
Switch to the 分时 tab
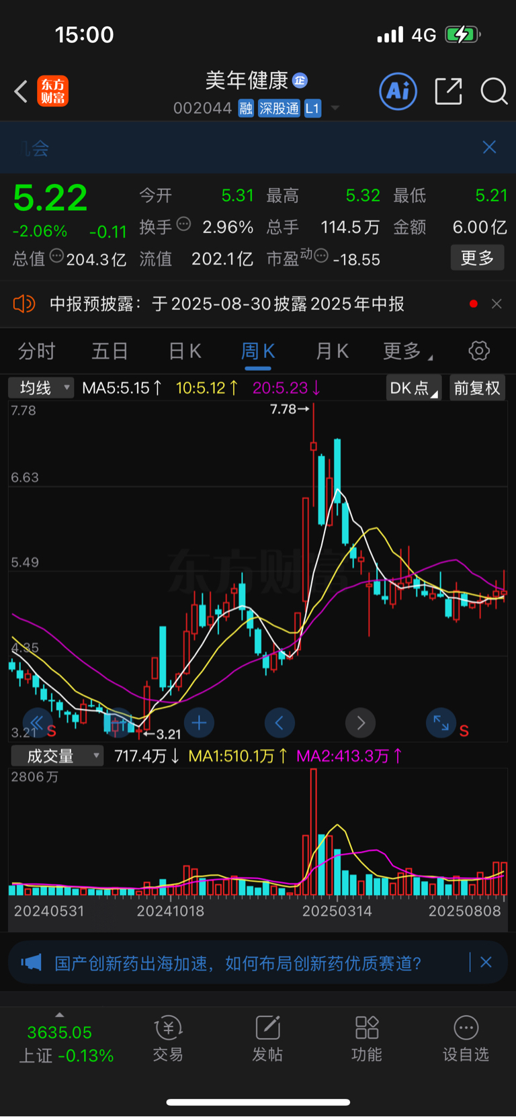37,351
